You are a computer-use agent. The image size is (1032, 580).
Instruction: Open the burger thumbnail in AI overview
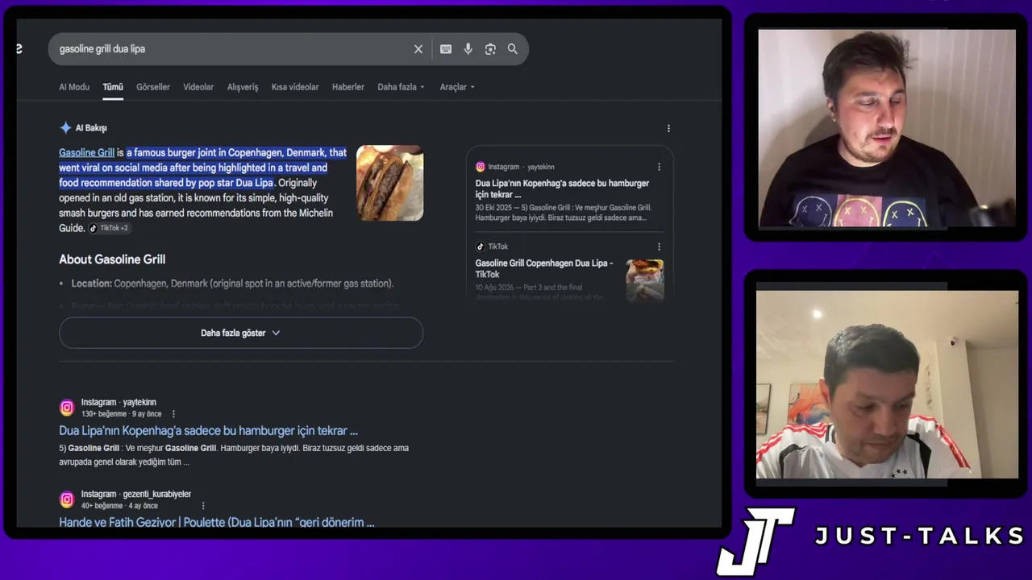(390, 183)
